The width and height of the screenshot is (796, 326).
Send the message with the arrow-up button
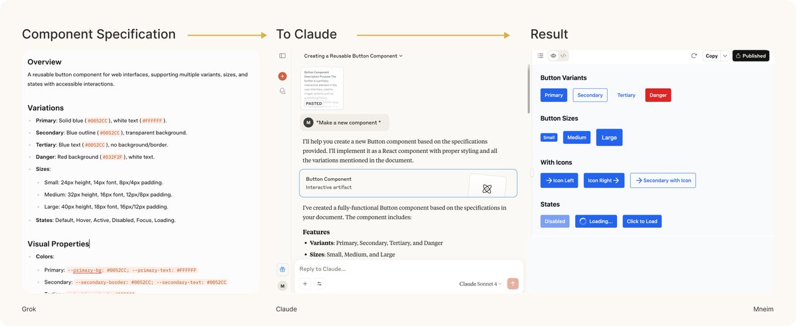512,284
